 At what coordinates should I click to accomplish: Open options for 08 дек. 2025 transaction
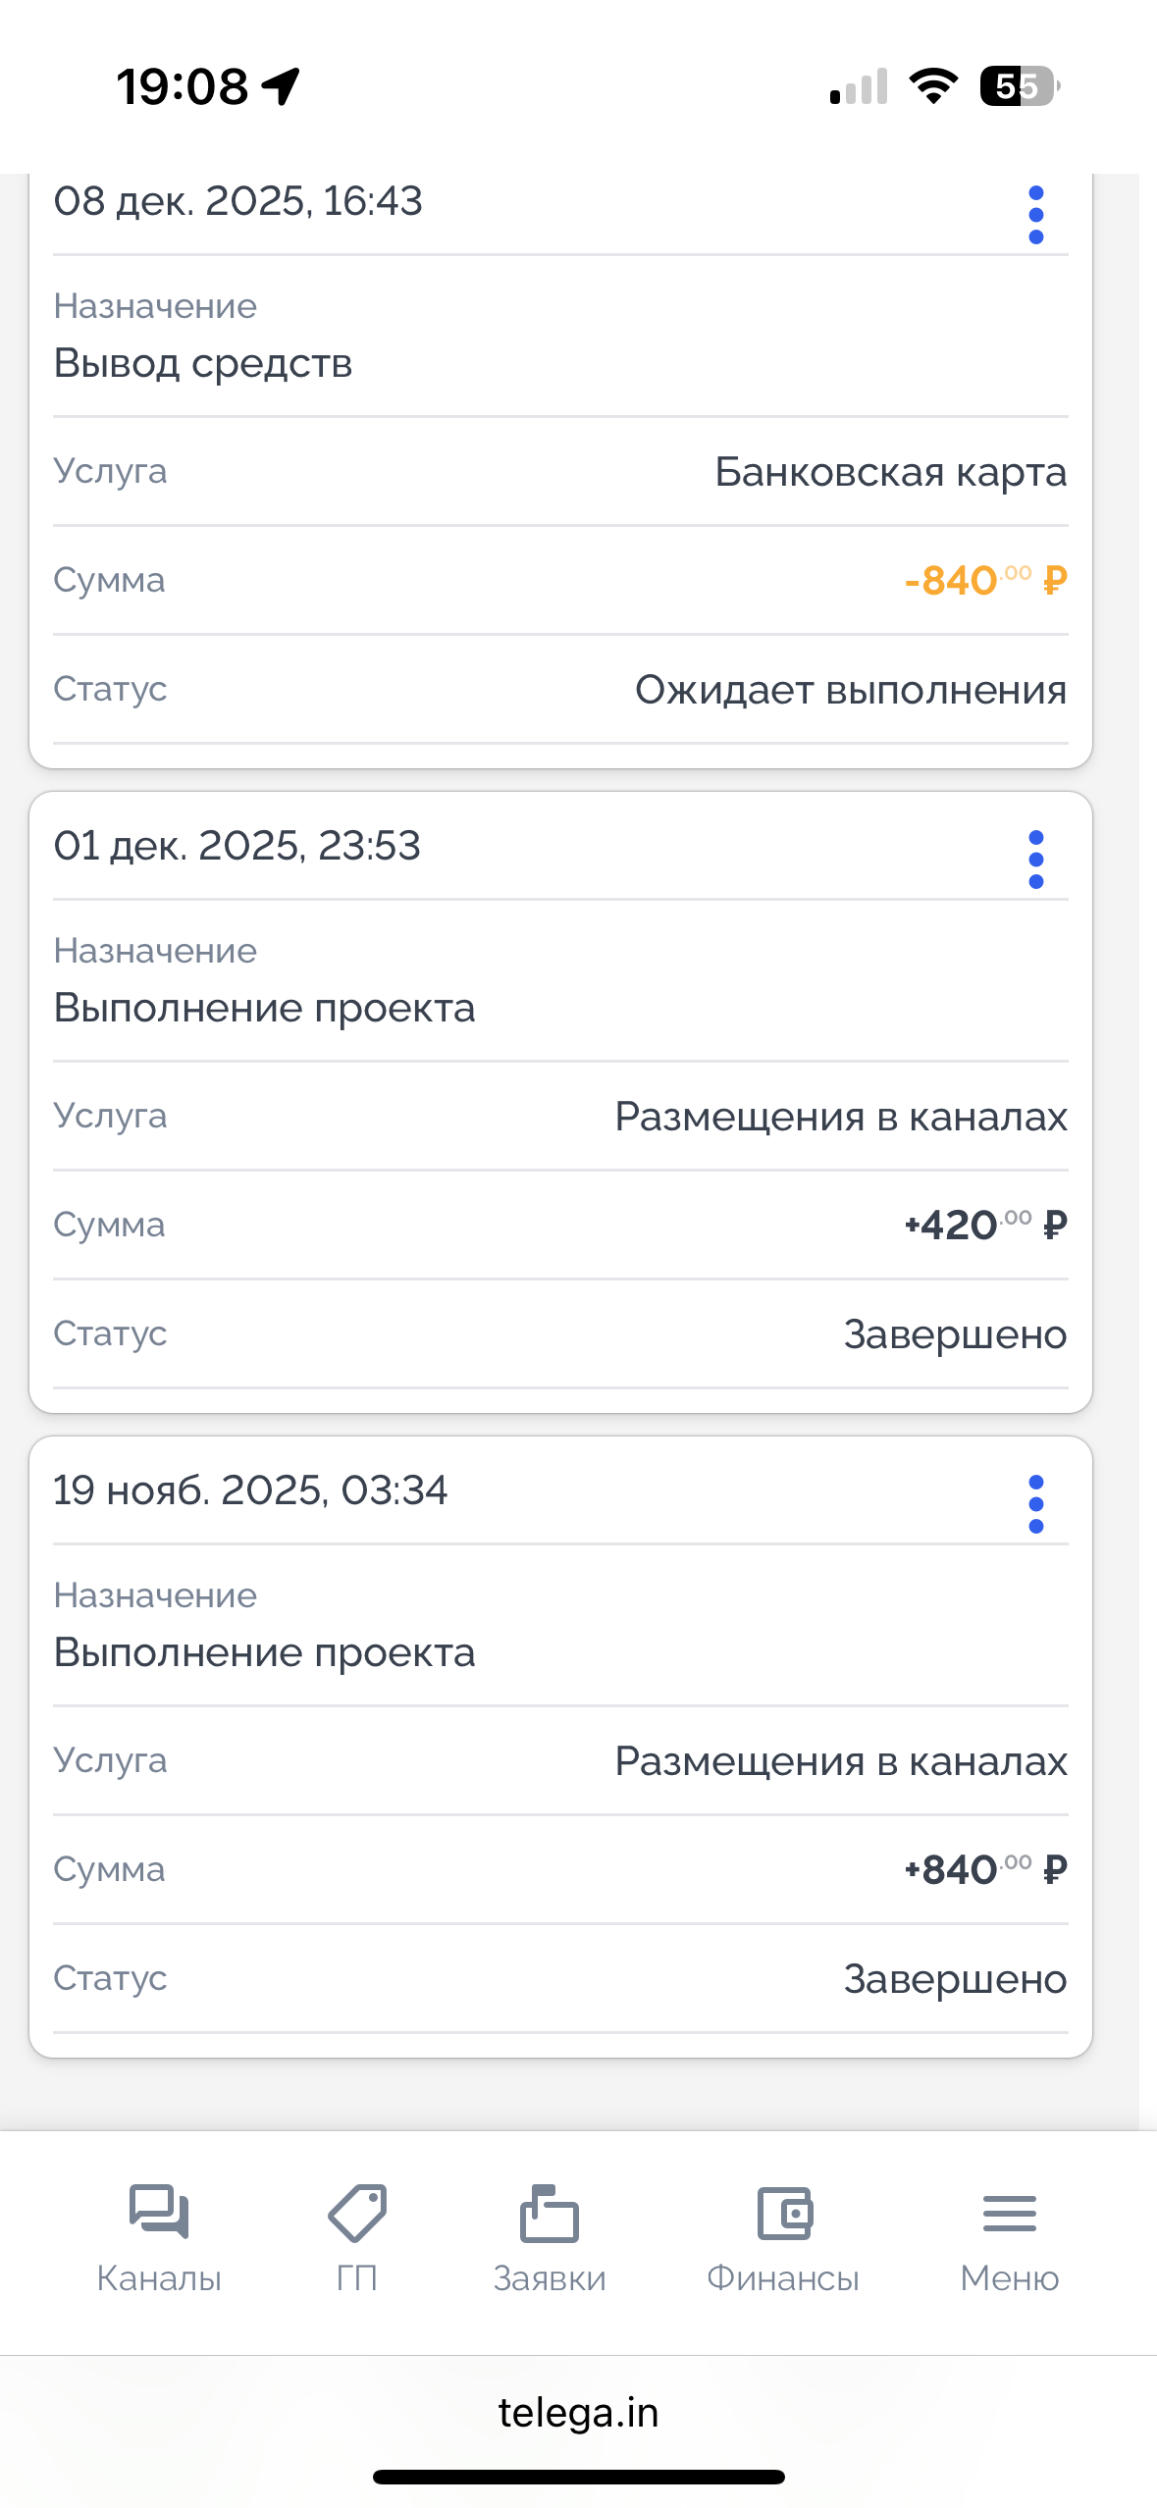tap(1035, 215)
